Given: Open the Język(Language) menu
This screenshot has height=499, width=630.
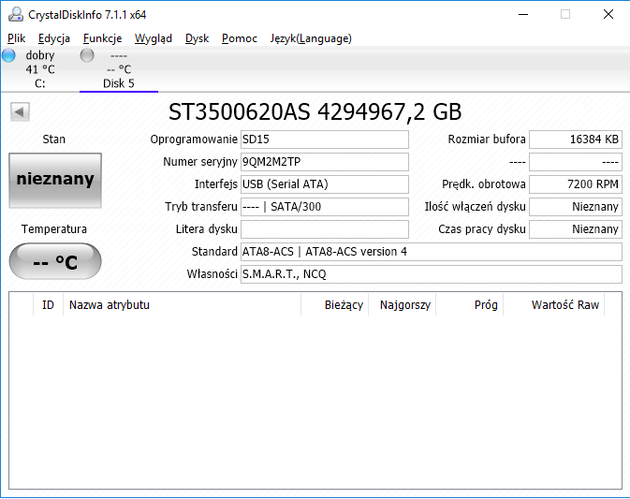Looking at the screenshot, I should coord(311,38).
